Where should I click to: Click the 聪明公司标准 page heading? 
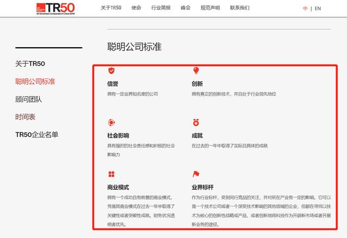click(x=134, y=47)
